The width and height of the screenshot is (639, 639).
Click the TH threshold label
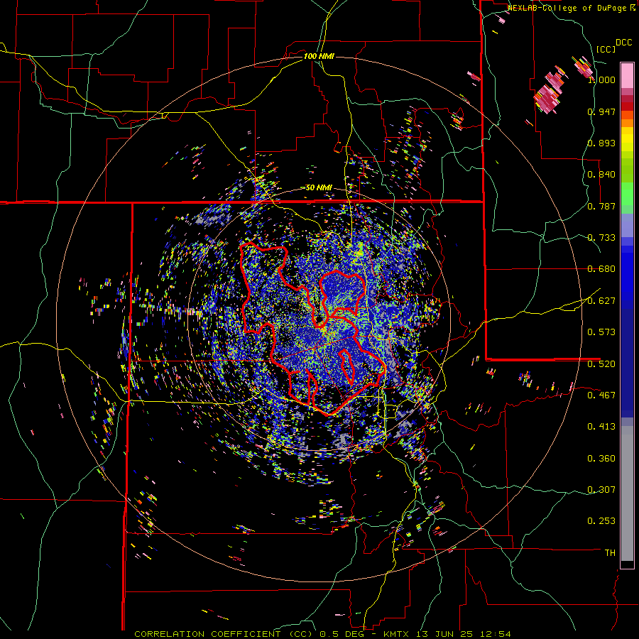click(x=610, y=552)
